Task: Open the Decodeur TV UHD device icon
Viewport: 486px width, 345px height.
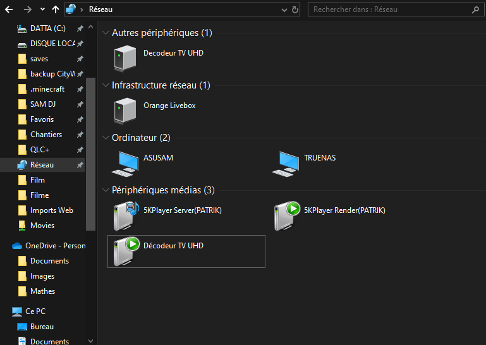Action: (x=125, y=59)
